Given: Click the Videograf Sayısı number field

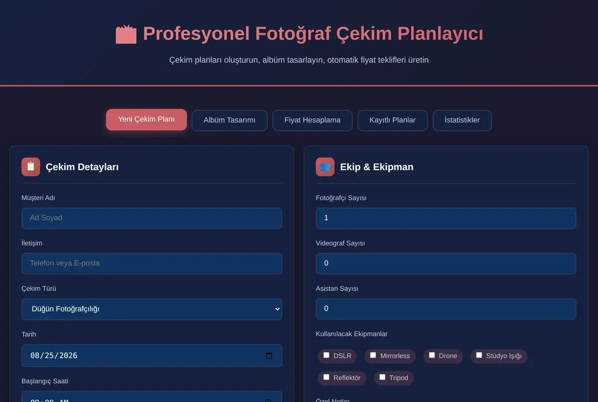Looking at the screenshot, I should coord(446,263).
